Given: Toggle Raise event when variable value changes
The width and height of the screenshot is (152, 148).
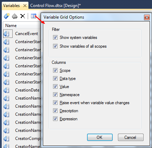Looking at the screenshot, I should pos(55,103).
